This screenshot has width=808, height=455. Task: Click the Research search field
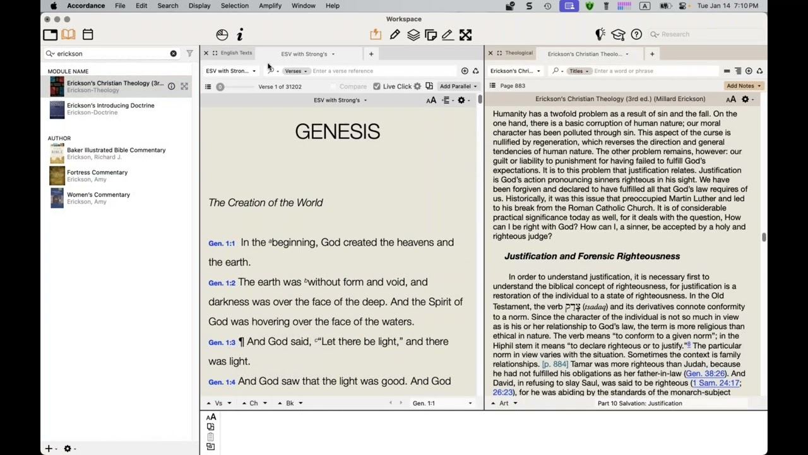(x=707, y=34)
